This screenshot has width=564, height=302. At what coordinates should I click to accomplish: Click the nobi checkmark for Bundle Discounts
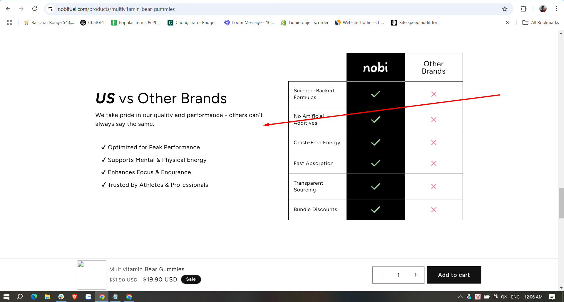[x=376, y=210]
